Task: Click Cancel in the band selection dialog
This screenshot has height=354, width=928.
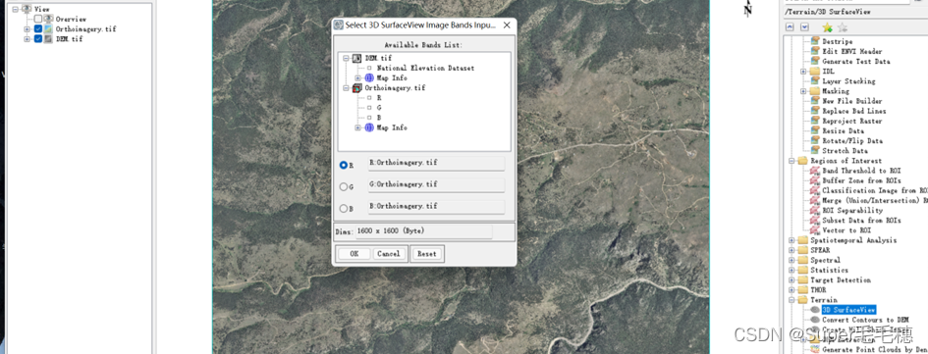Action: point(389,254)
